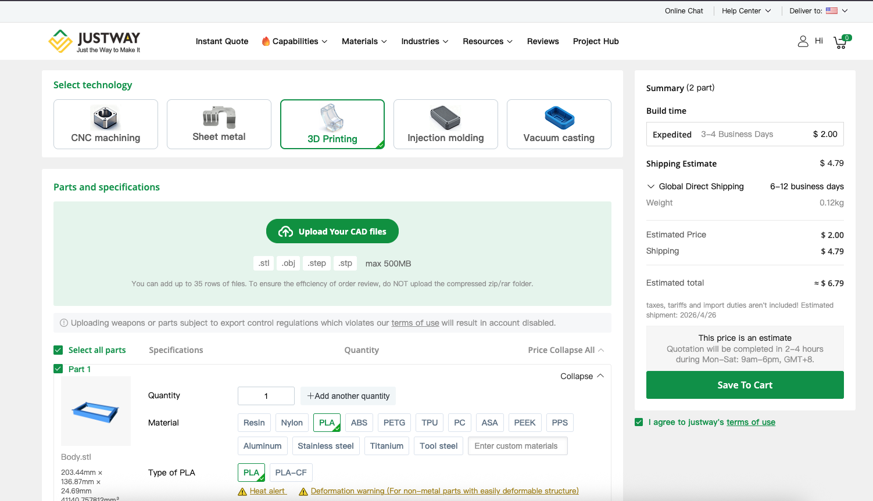Toggle Select all parts checkbox
Image resolution: width=873 pixels, height=501 pixels.
tap(58, 350)
